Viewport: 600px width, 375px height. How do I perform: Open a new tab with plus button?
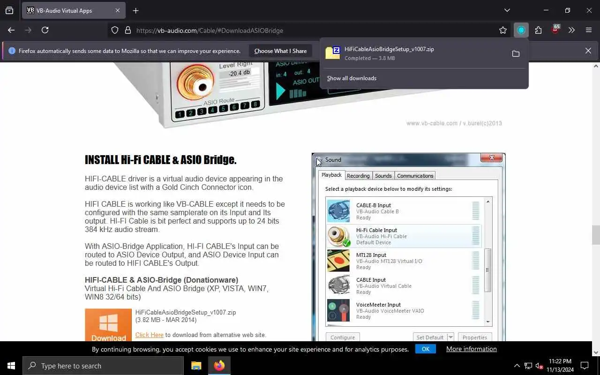click(135, 10)
